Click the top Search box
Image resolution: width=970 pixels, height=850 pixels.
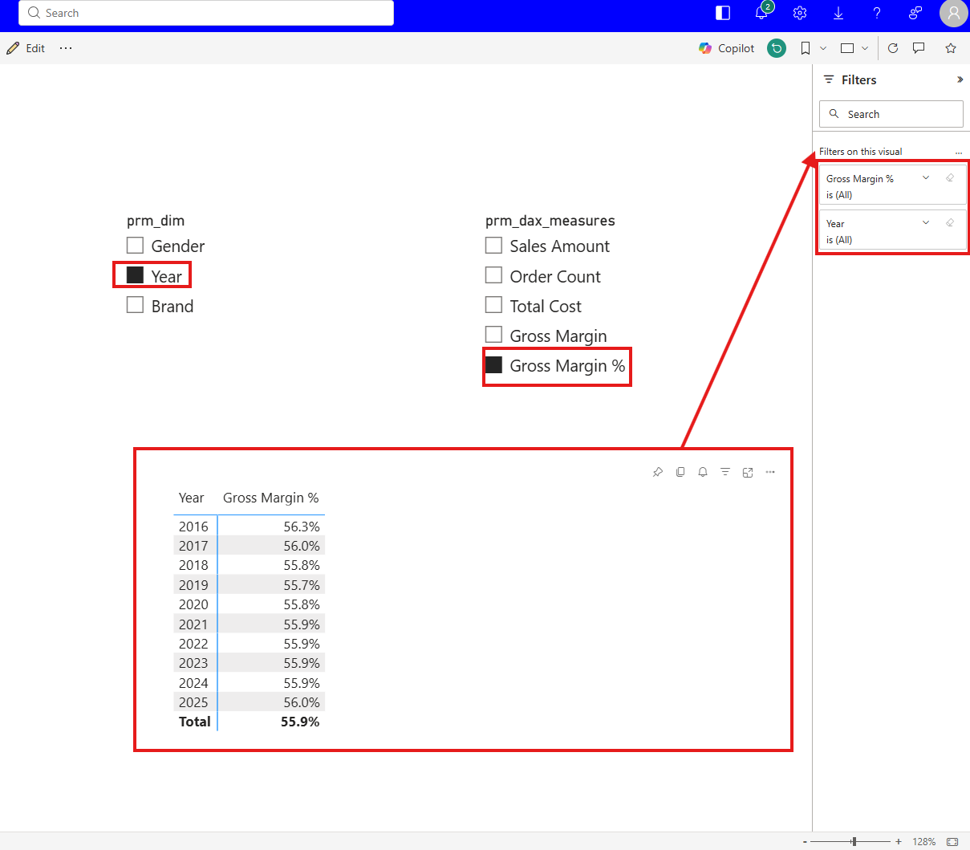[206, 13]
